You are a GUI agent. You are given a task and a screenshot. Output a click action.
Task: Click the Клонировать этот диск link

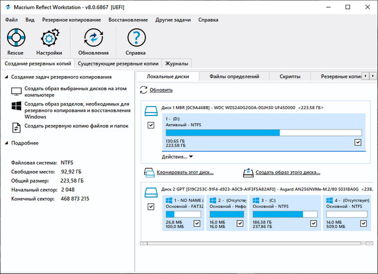pos(184,173)
